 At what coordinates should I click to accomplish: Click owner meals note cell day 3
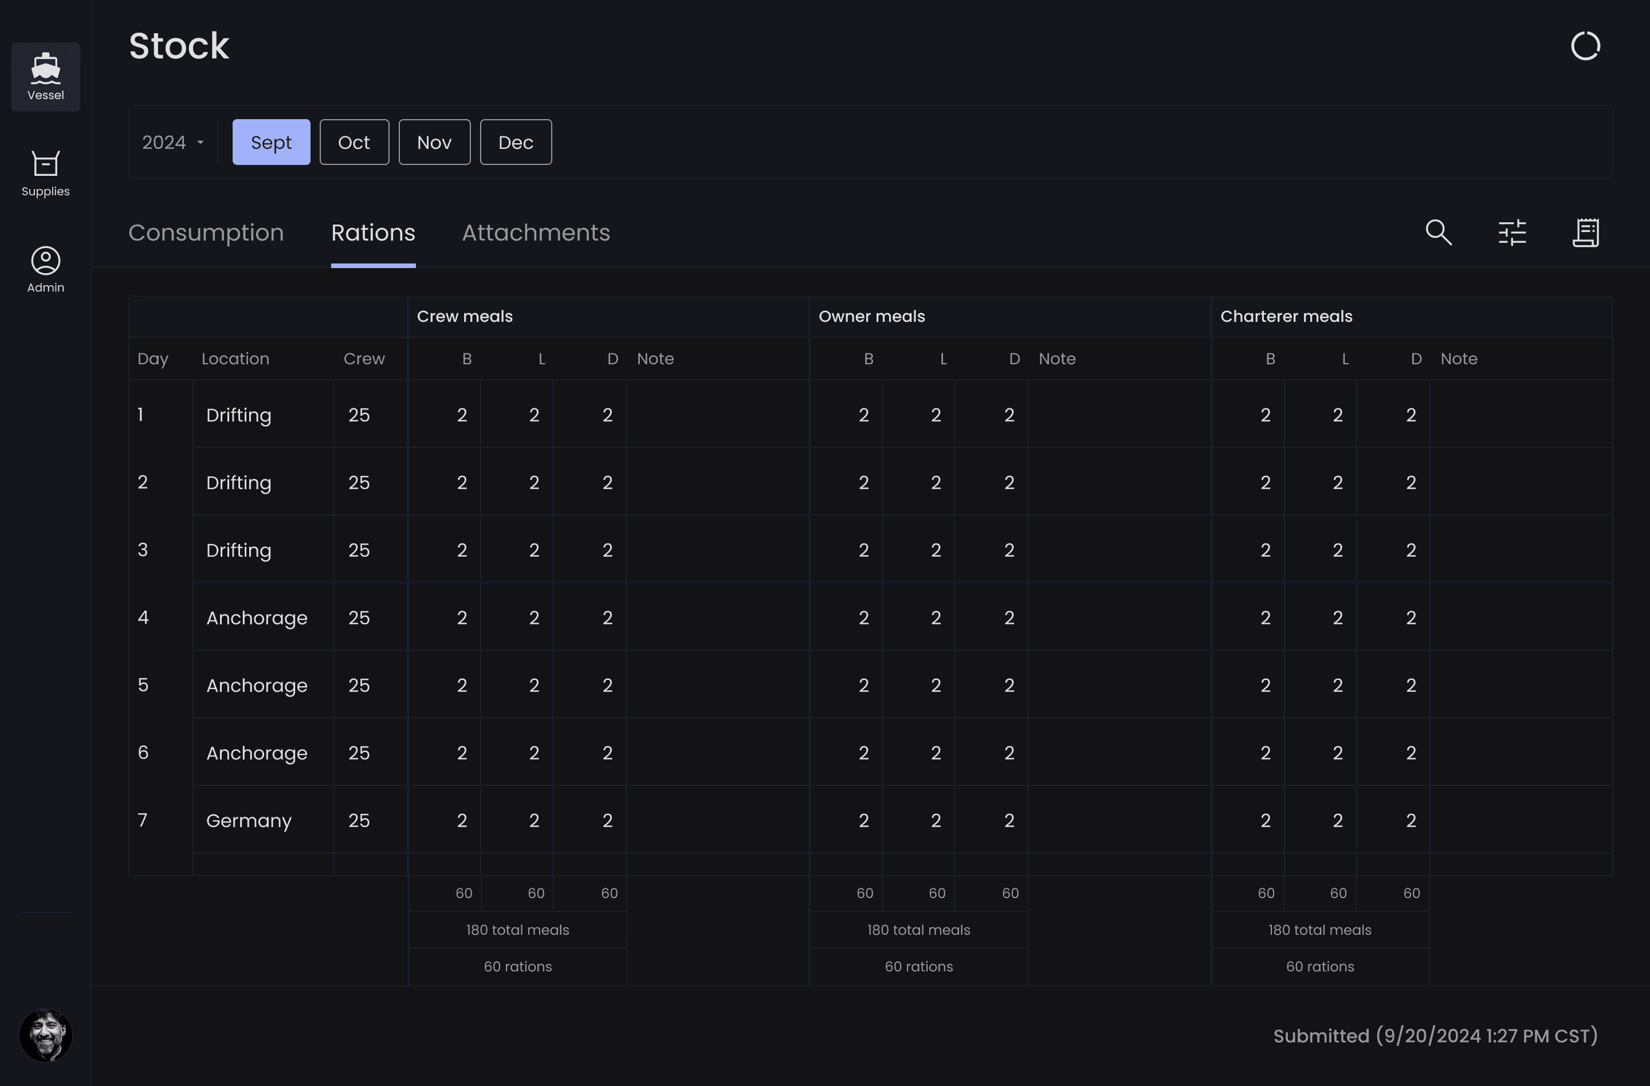click(1119, 549)
